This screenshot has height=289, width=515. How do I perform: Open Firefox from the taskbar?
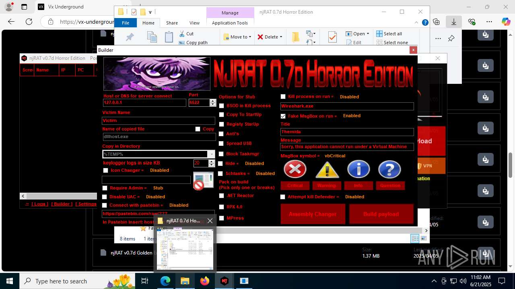click(205, 281)
